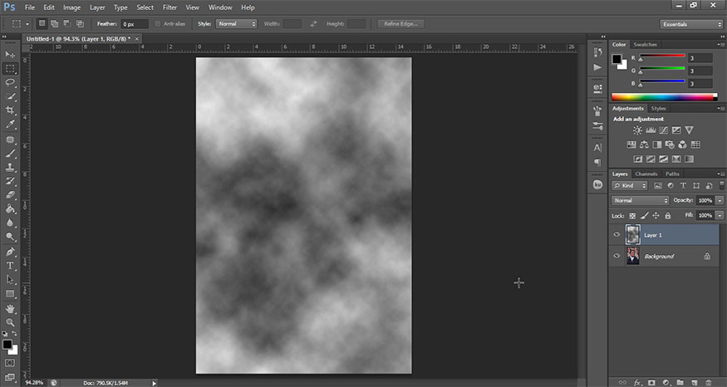Viewport: 727px width, 387px height.
Task: Open the Opacity slider dropdown arrow
Action: 720,200
